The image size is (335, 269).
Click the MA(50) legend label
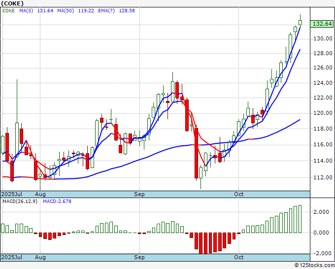tap(66, 11)
